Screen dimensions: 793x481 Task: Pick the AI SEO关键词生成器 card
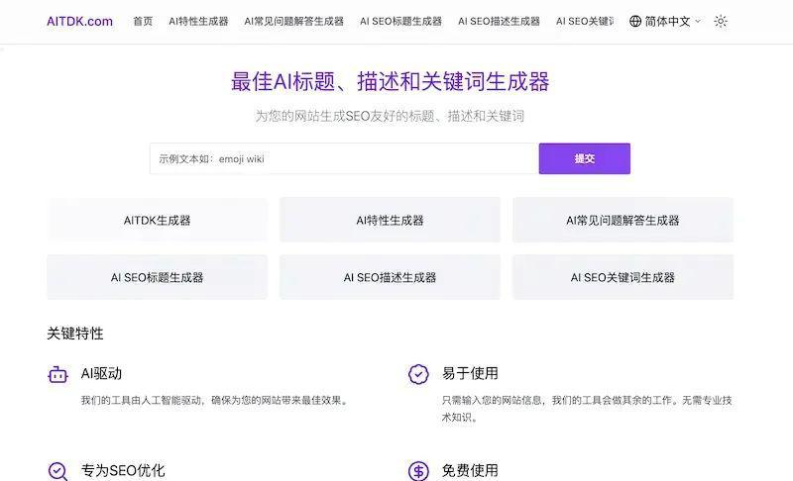click(x=623, y=278)
